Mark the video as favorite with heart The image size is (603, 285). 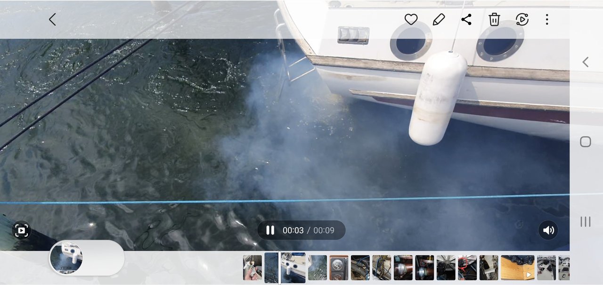click(x=411, y=19)
